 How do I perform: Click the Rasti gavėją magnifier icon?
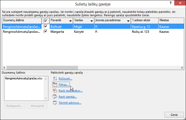[55, 97]
